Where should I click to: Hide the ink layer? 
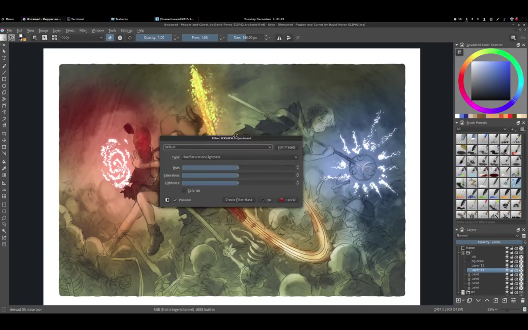tap(507, 257)
